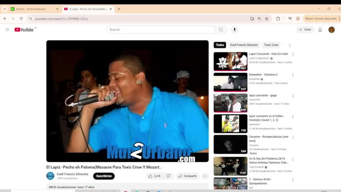
Task: Close the Kick Dashboard tab
Action: click(x=57, y=9)
